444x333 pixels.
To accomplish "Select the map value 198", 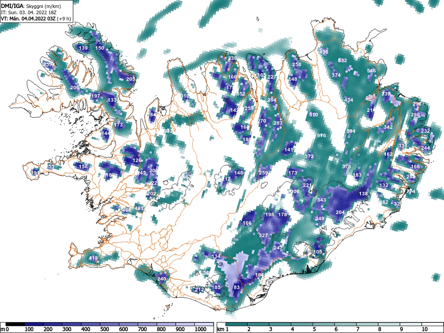I will [x=270, y=214].
